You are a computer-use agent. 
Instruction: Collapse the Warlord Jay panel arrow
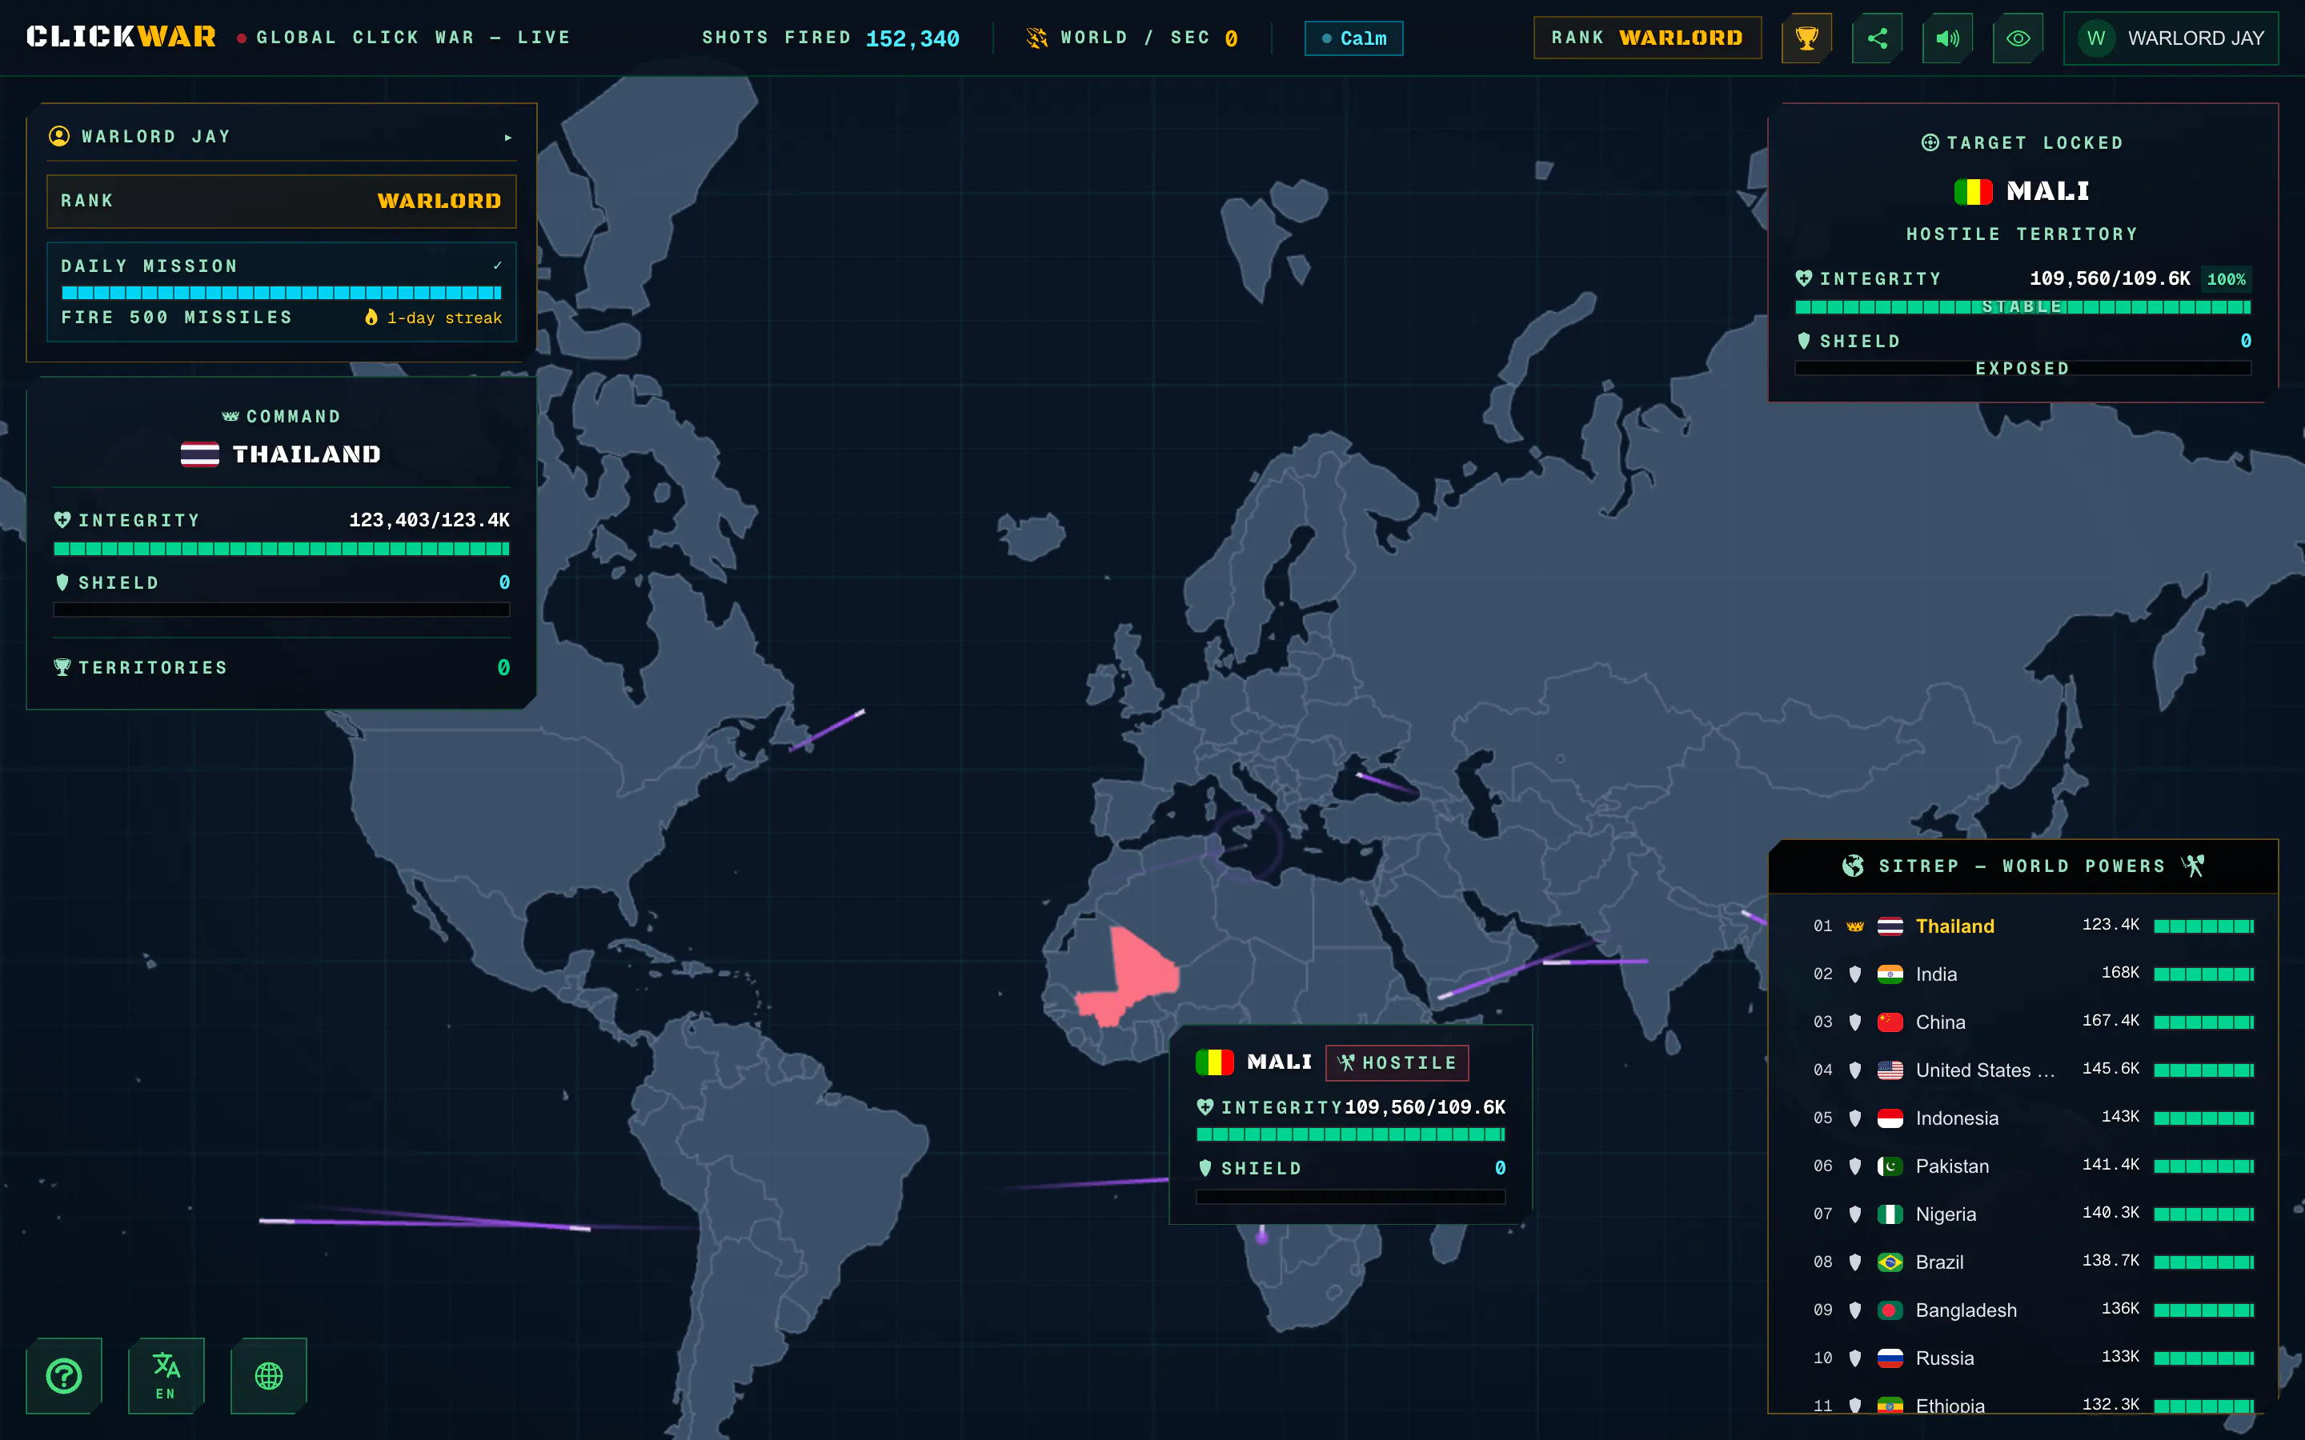coord(507,137)
